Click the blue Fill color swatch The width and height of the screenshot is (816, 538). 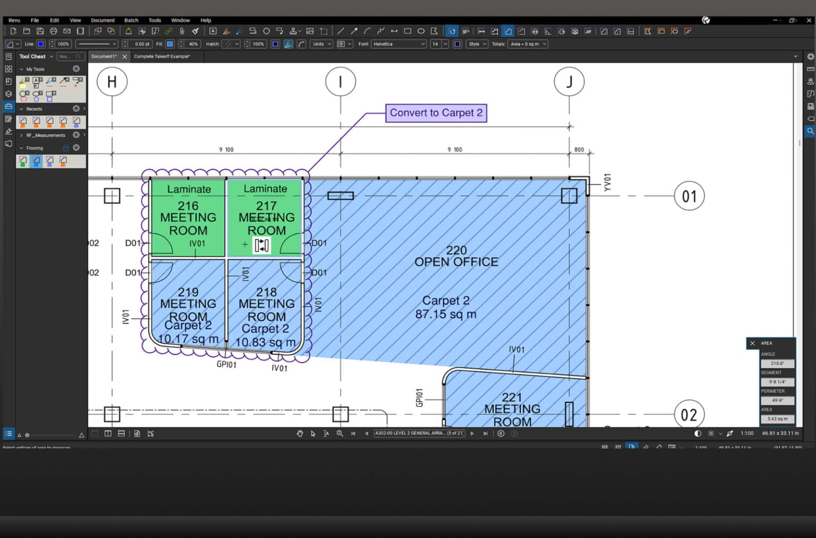(x=170, y=44)
